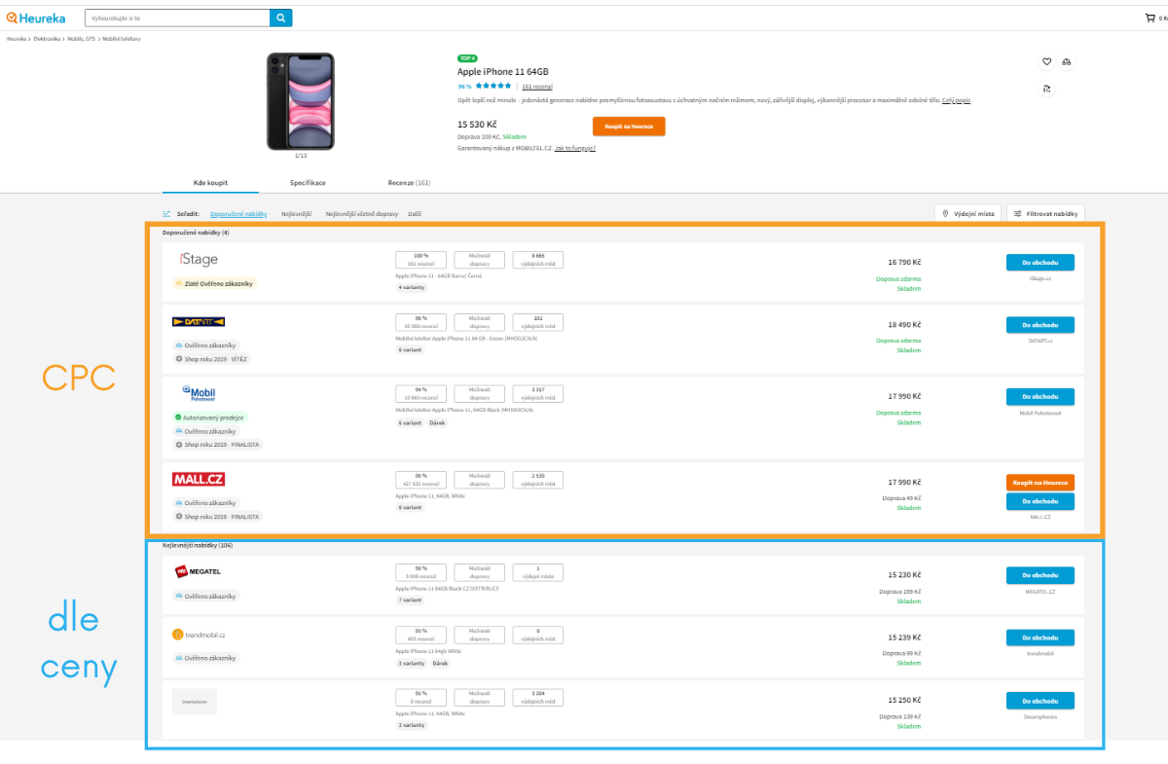Click Do obchodu for MALL.CZ
Screen dimensions: 1168x764
click(1040, 501)
